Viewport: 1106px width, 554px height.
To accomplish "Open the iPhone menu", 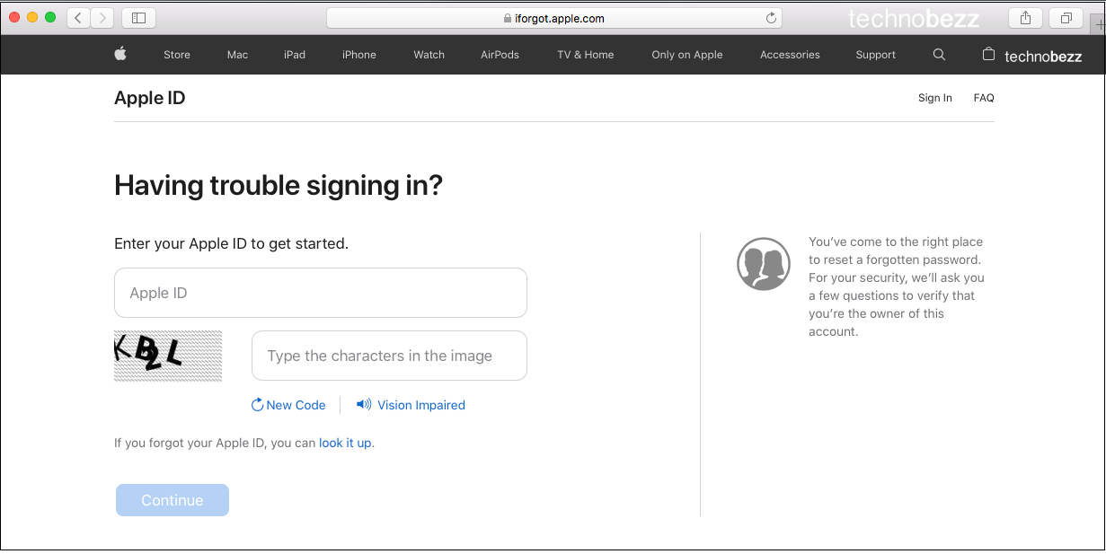I will pos(359,55).
